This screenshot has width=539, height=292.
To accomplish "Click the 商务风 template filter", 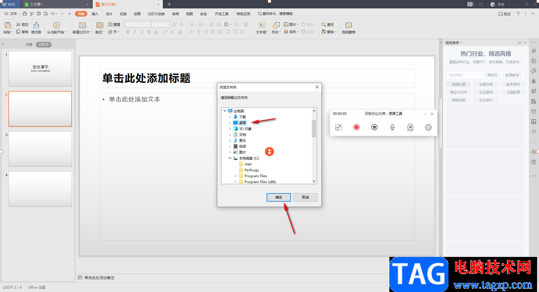I will point(492,75).
